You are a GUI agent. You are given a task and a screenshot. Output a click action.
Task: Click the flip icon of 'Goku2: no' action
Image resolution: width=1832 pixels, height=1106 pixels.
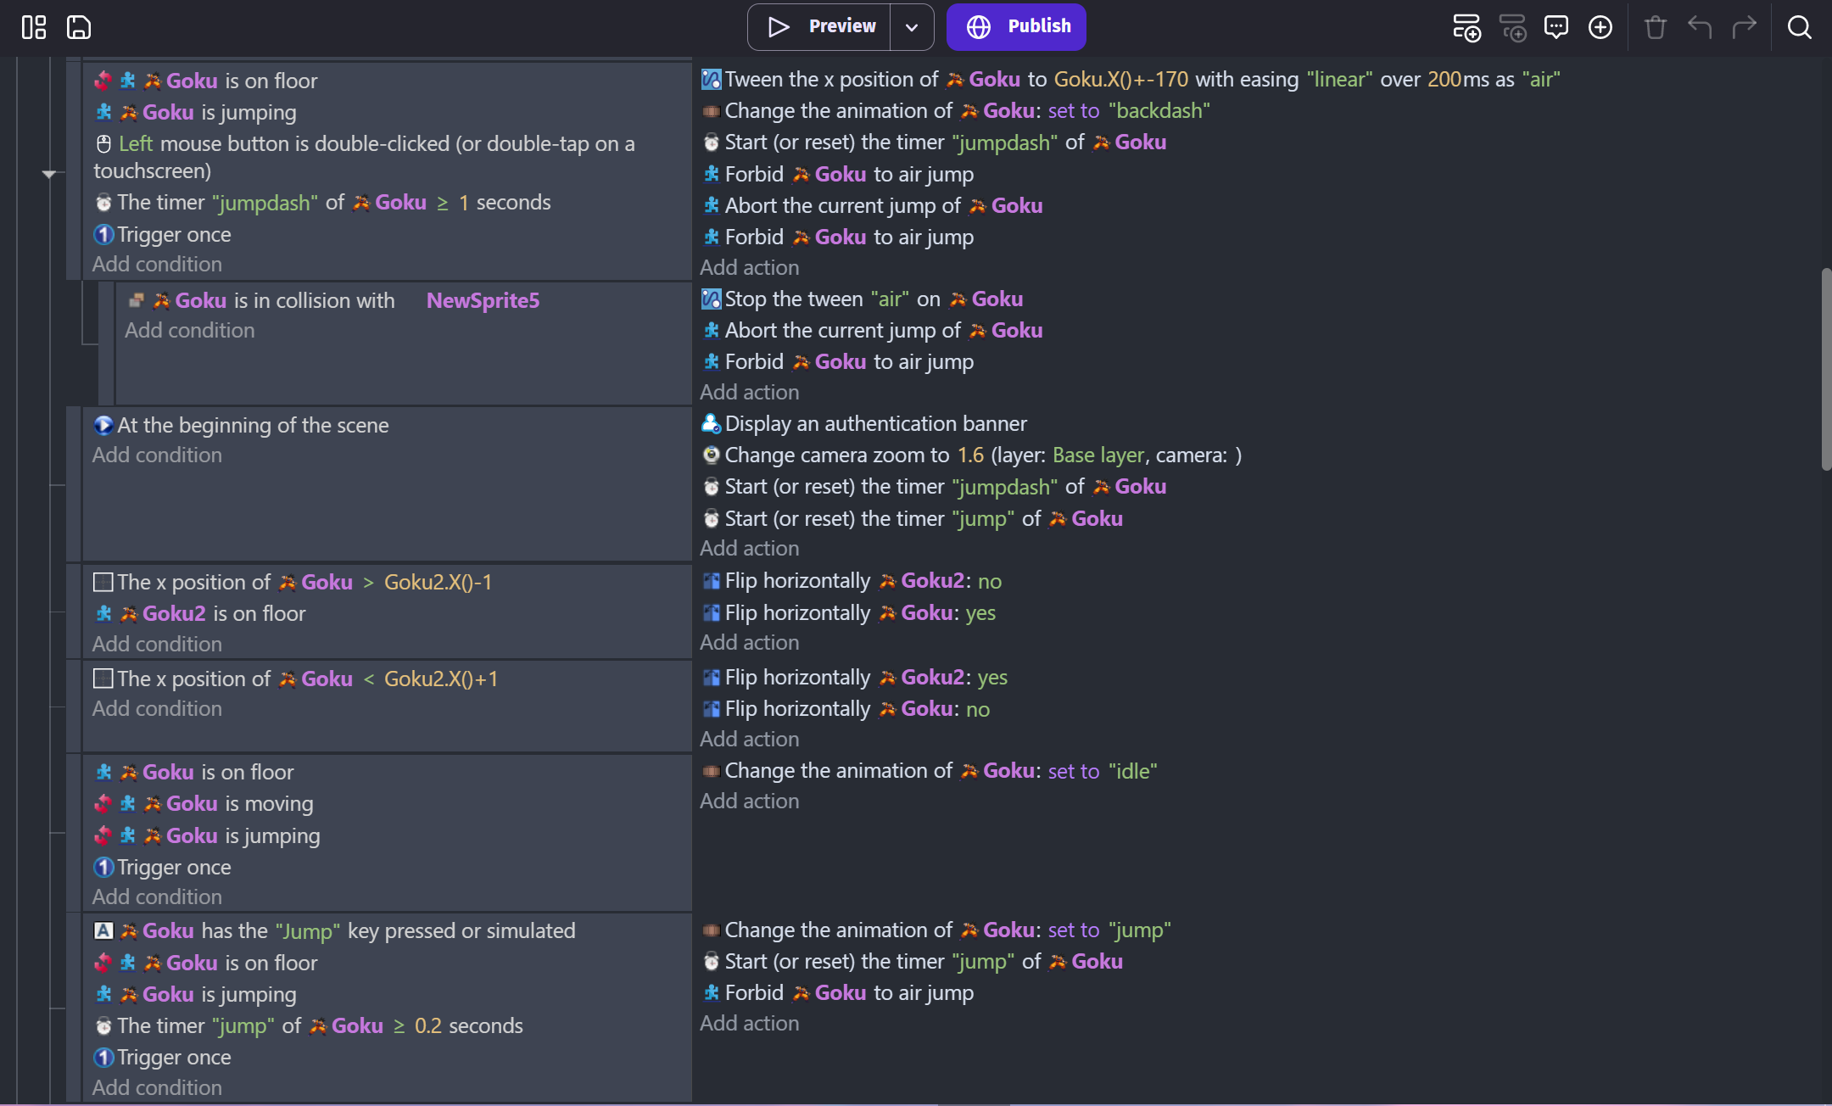point(711,581)
